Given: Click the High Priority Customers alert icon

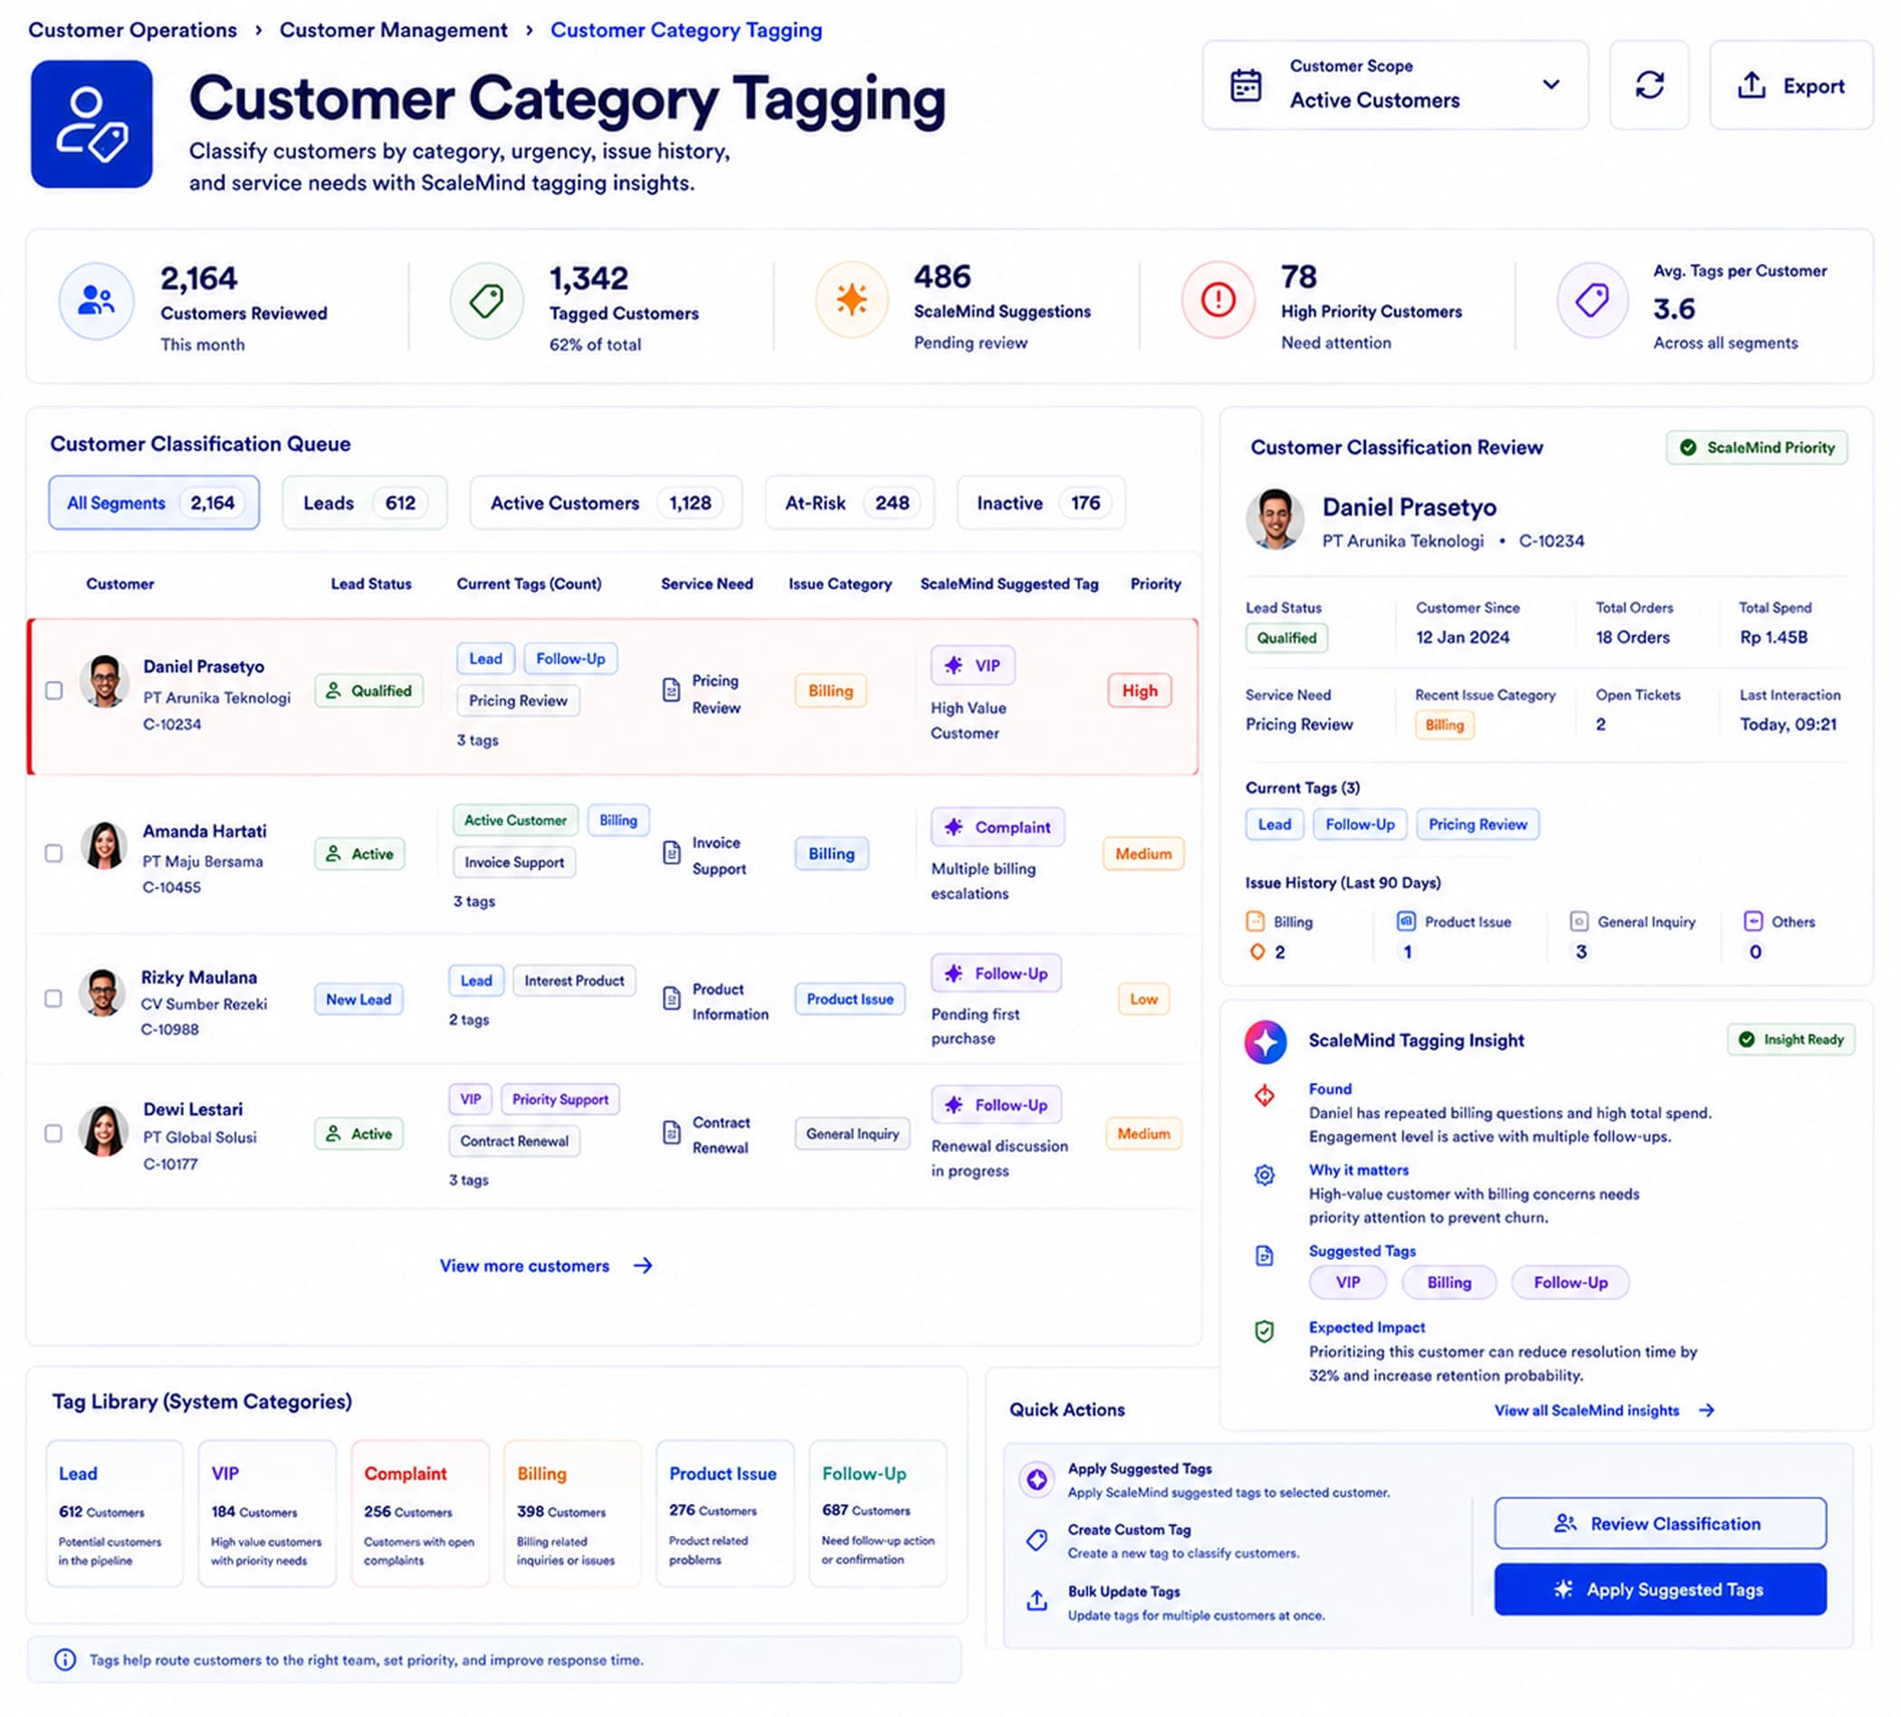Looking at the screenshot, I should tap(1218, 299).
